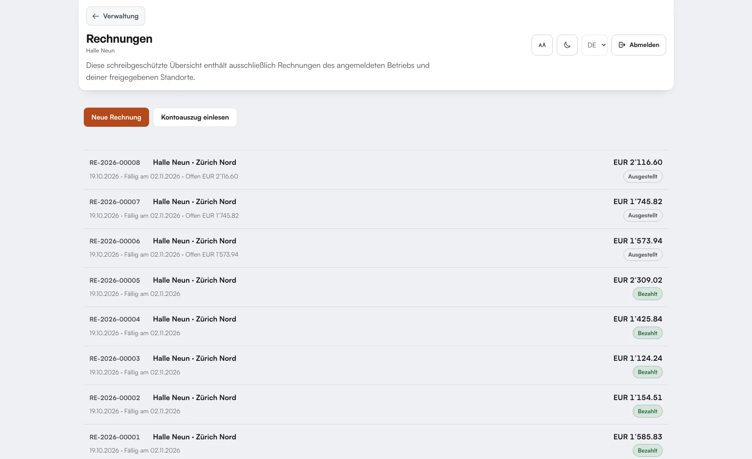Open invoice RE-2026-00004
This screenshot has width=752, height=459.
coord(376,326)
